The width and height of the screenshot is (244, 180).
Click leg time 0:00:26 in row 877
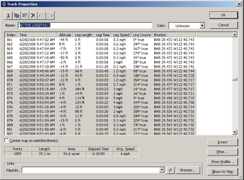click(102, 112)
